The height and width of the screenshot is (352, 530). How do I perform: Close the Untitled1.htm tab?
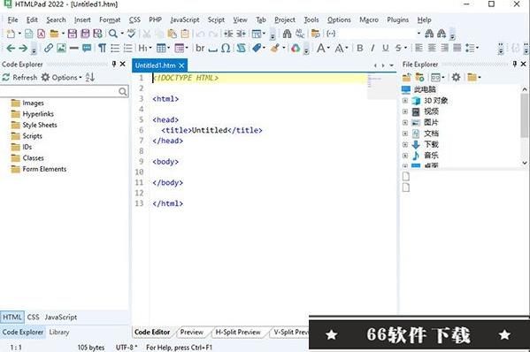pos(181,65)
